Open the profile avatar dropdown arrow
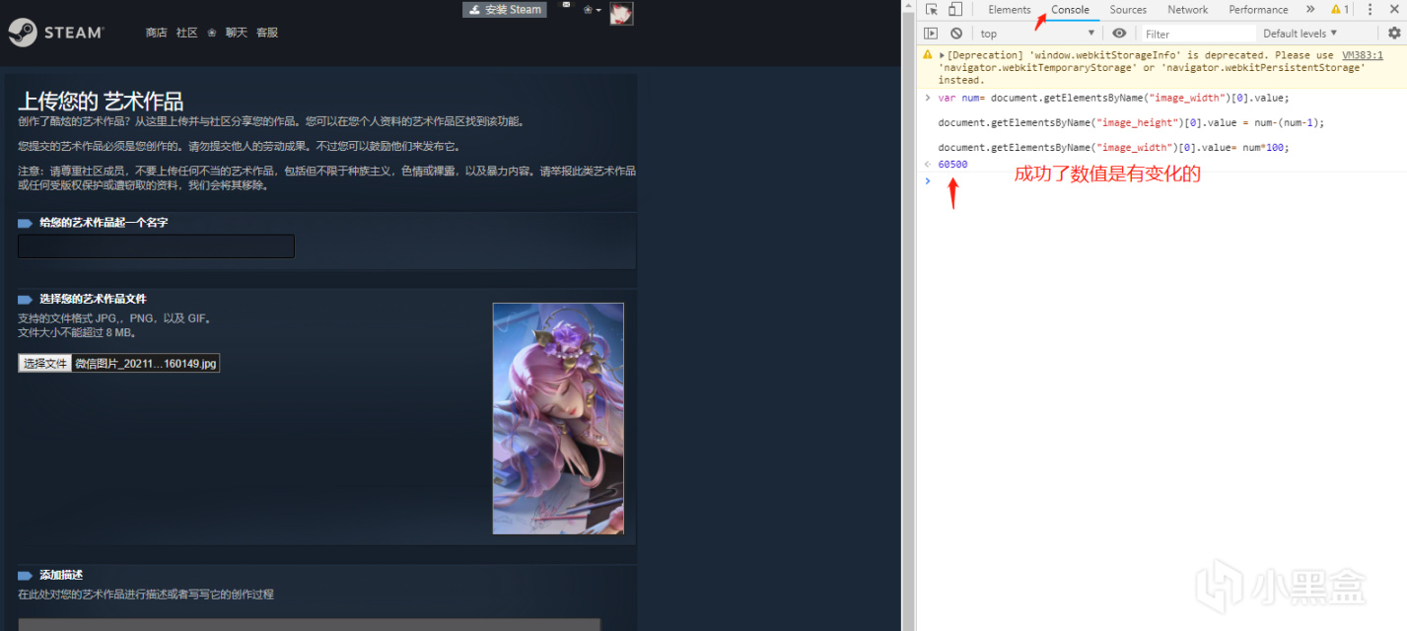The image size is (1407, 631). click(597, 9)
